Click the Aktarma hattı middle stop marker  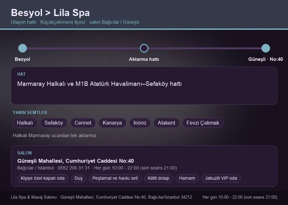click(x=144, y=48)
